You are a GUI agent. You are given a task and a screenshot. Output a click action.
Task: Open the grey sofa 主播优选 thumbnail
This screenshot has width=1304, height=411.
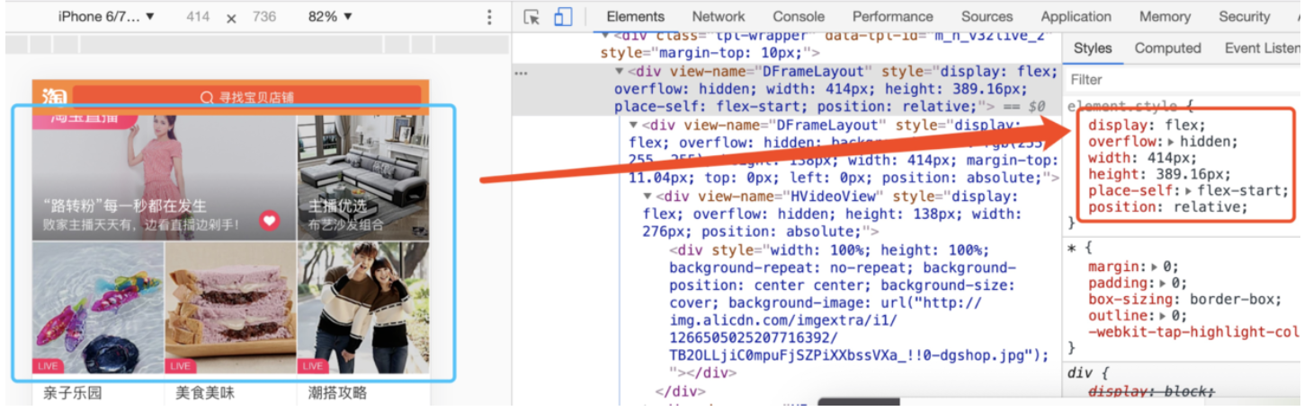point(363,178)
